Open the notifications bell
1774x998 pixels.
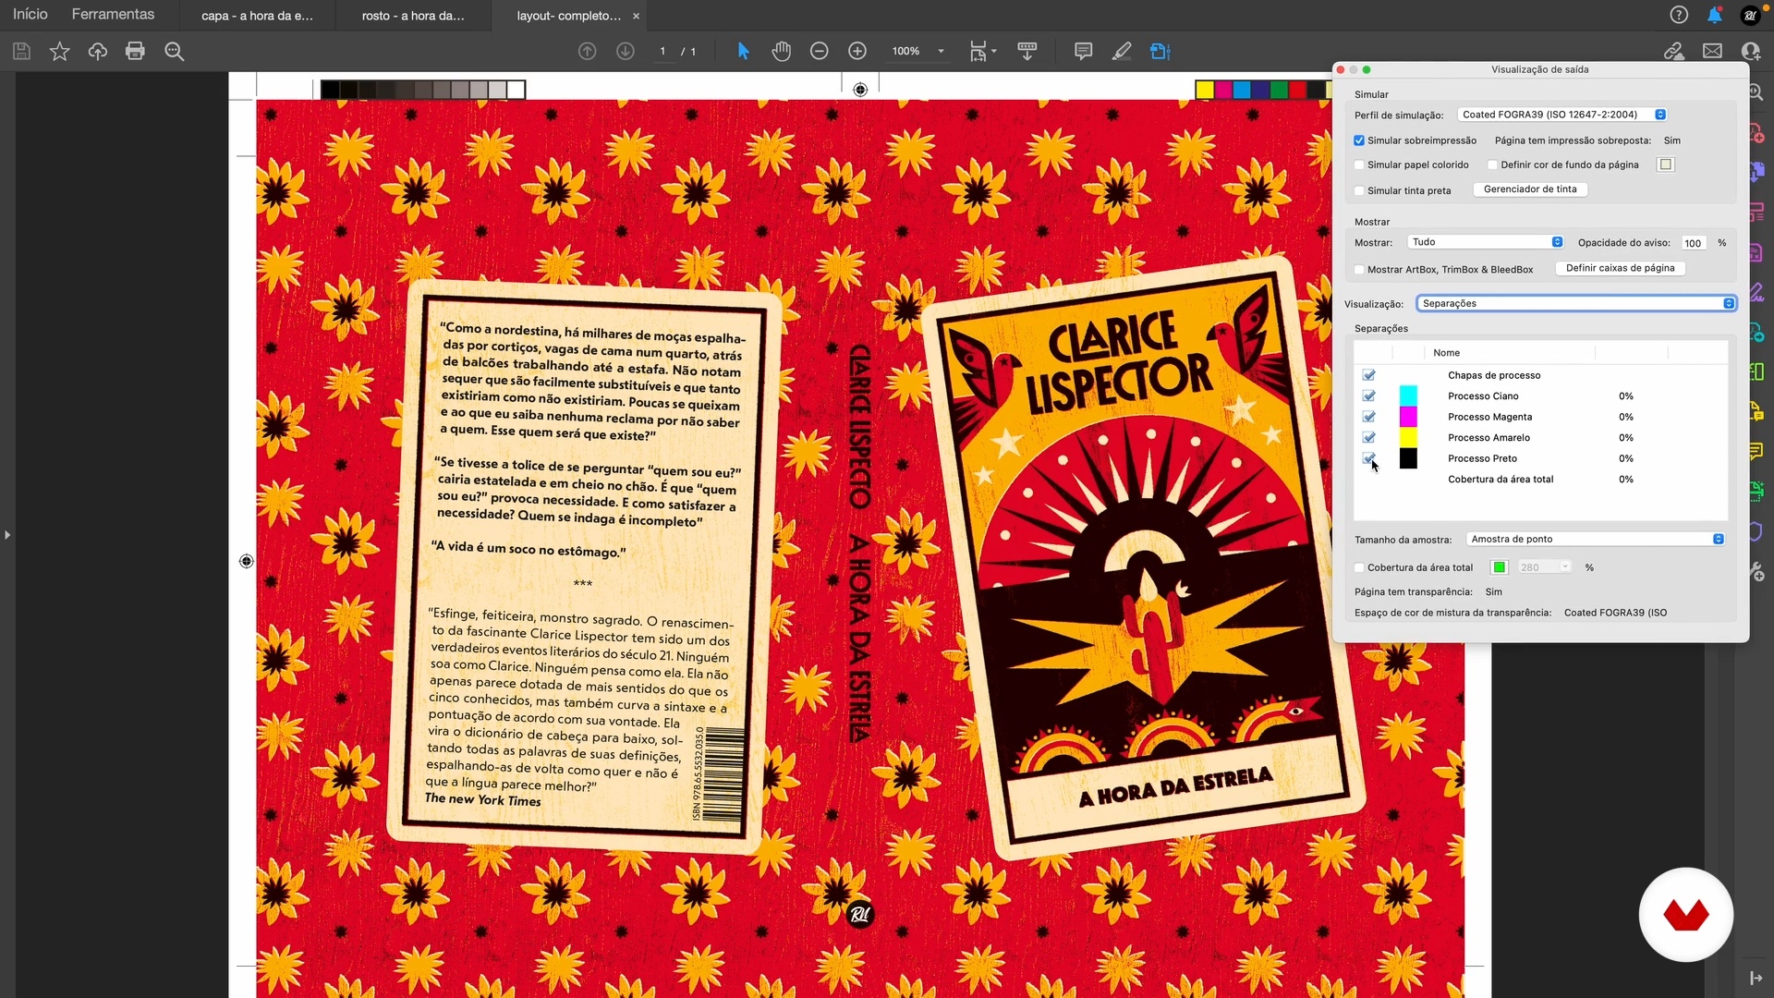(1714, 15)
